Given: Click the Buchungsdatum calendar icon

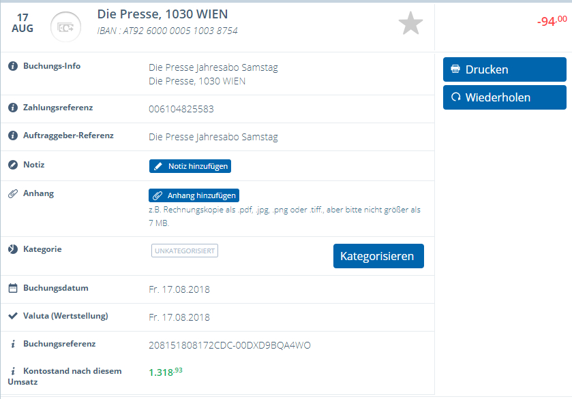Looking at the screenshot, I should (13, 288).
